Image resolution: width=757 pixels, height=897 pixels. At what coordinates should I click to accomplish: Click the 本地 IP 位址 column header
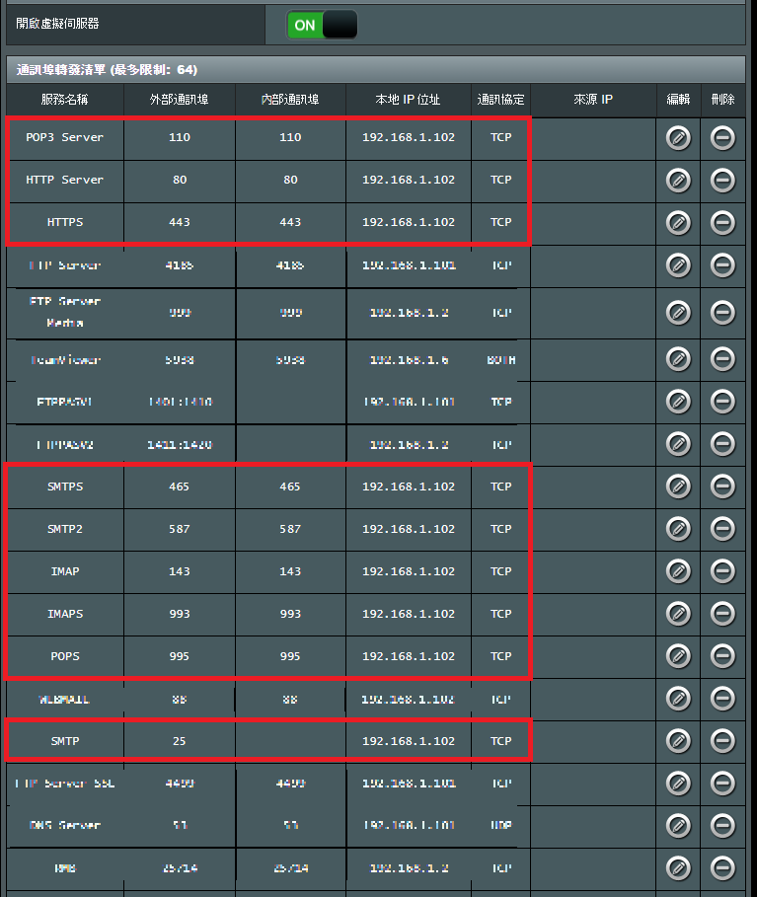pos(408,100)
